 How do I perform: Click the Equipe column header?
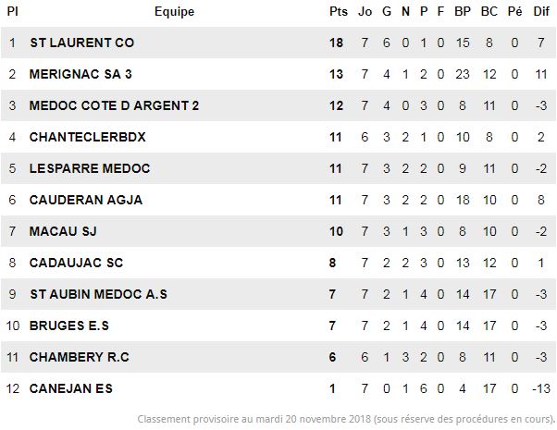click(x=175, y=12)
